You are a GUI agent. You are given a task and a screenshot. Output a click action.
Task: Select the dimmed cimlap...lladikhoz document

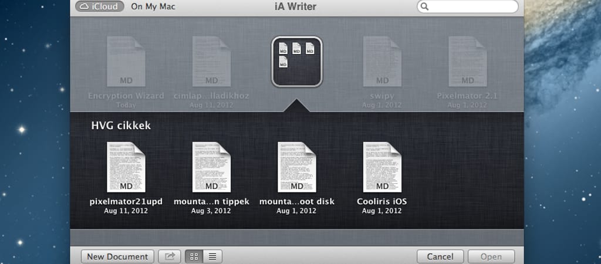pos(211,62)
